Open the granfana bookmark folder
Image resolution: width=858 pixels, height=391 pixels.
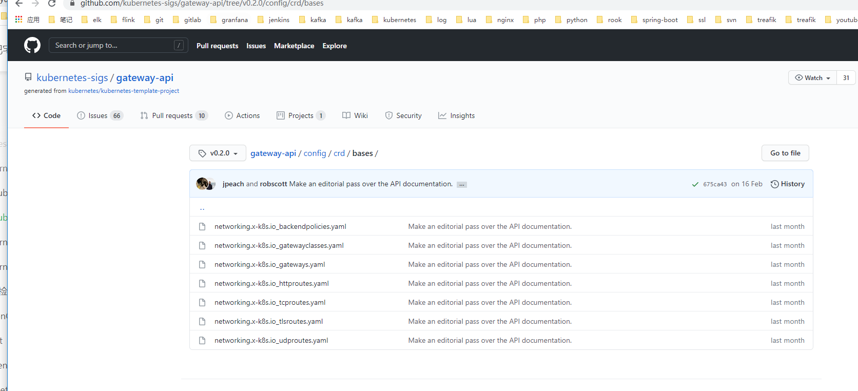[x=229, y=19]
